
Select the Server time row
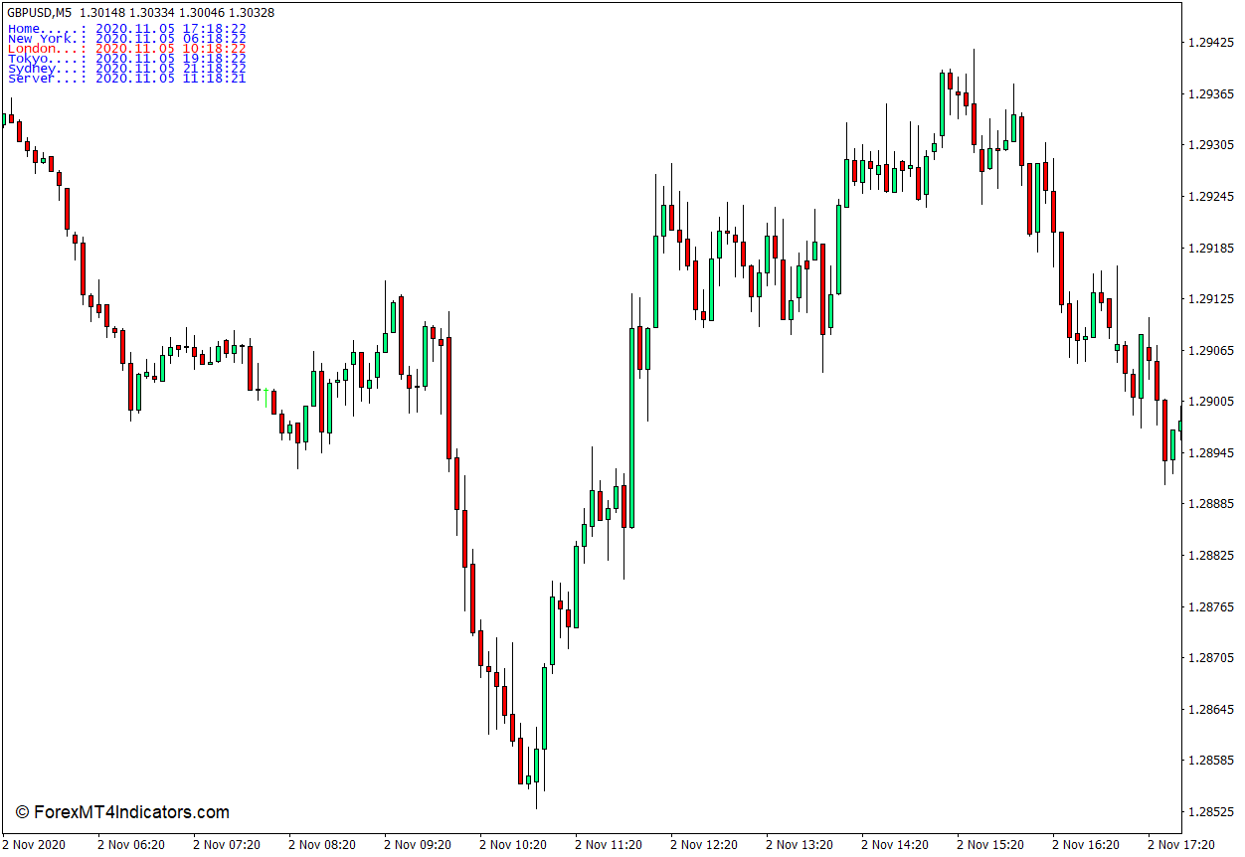(126, 79)
